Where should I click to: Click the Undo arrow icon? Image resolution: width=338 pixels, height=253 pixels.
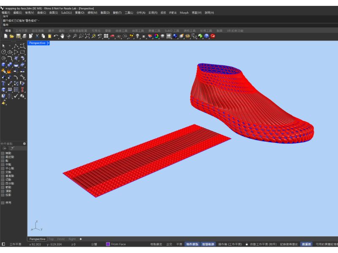56,36
